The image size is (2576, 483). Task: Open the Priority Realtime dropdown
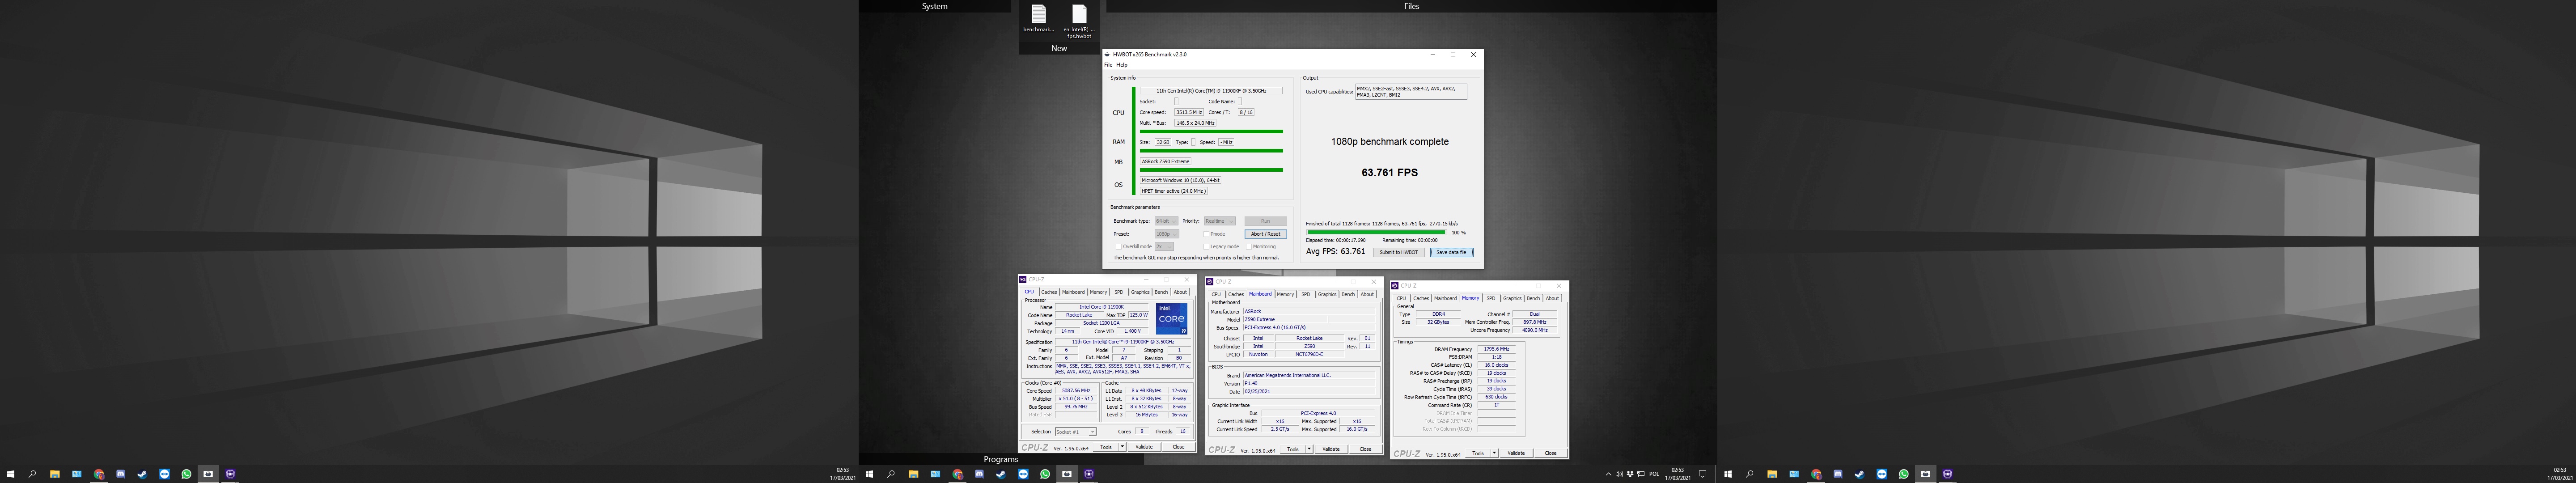1219,221
